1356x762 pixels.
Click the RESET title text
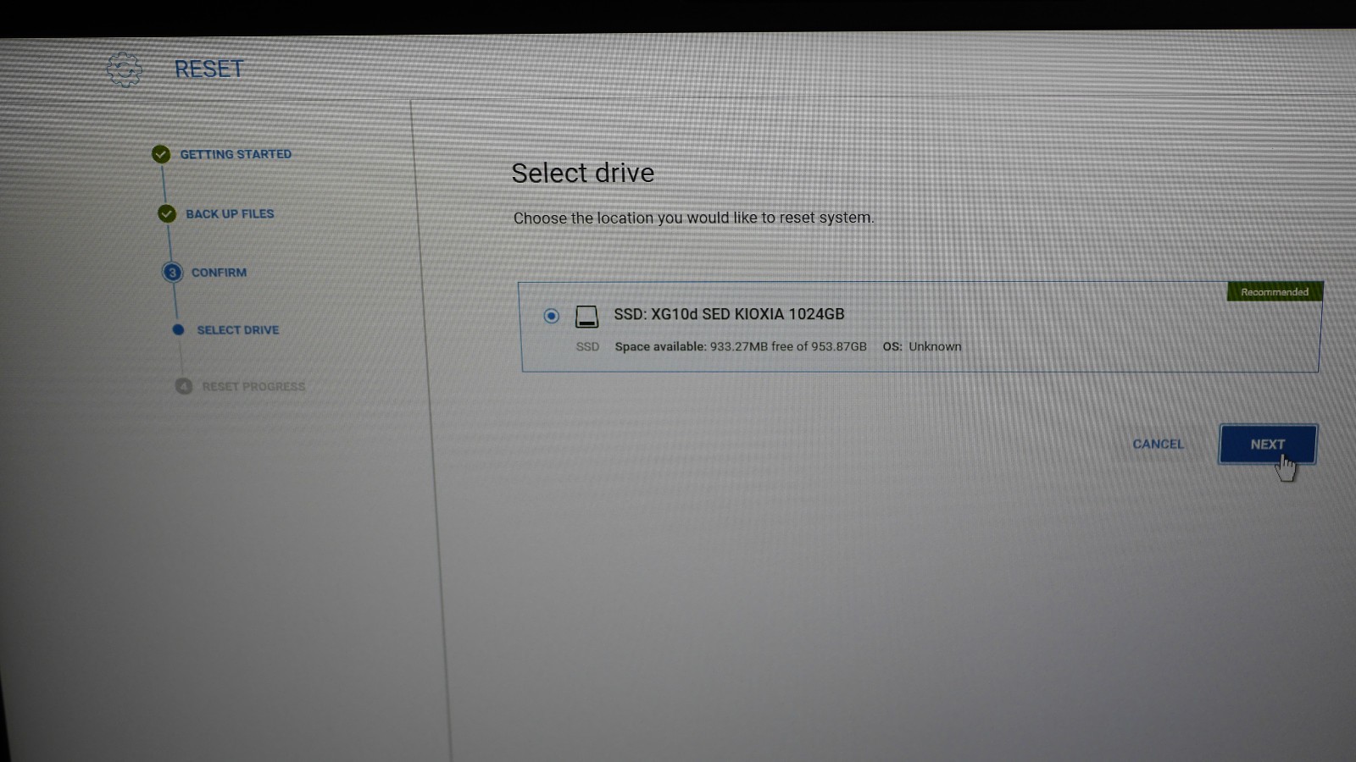click(209, 69)
